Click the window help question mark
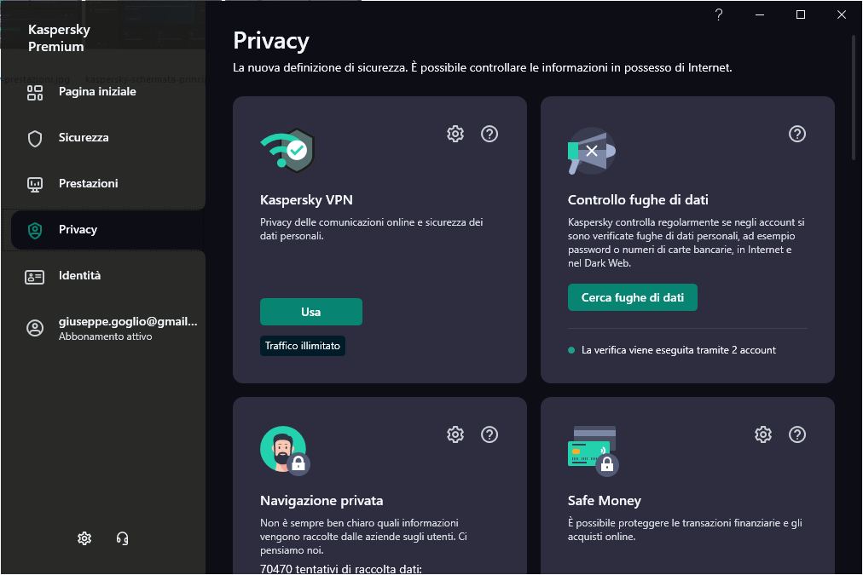 [719, 14]
